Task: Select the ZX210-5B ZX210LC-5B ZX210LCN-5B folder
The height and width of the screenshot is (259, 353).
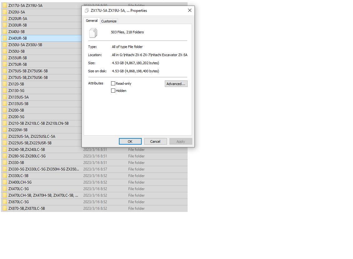Action: pyautogui.click(x=38, y=123)
